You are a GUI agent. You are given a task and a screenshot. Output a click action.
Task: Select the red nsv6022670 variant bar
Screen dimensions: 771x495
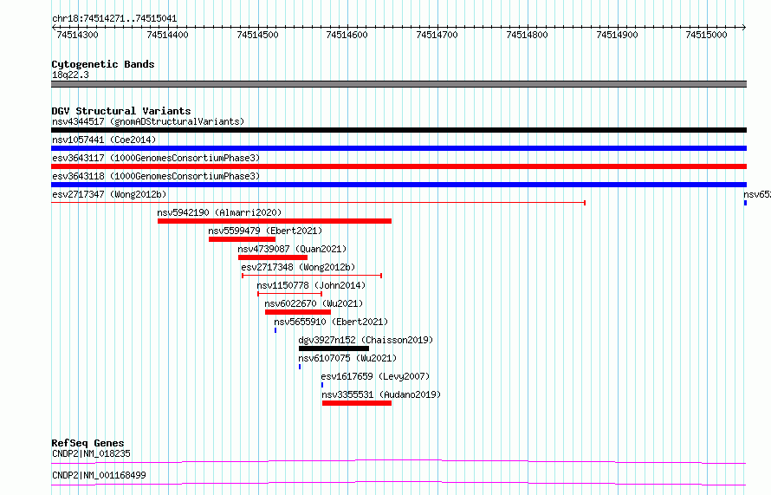(298, 312)
